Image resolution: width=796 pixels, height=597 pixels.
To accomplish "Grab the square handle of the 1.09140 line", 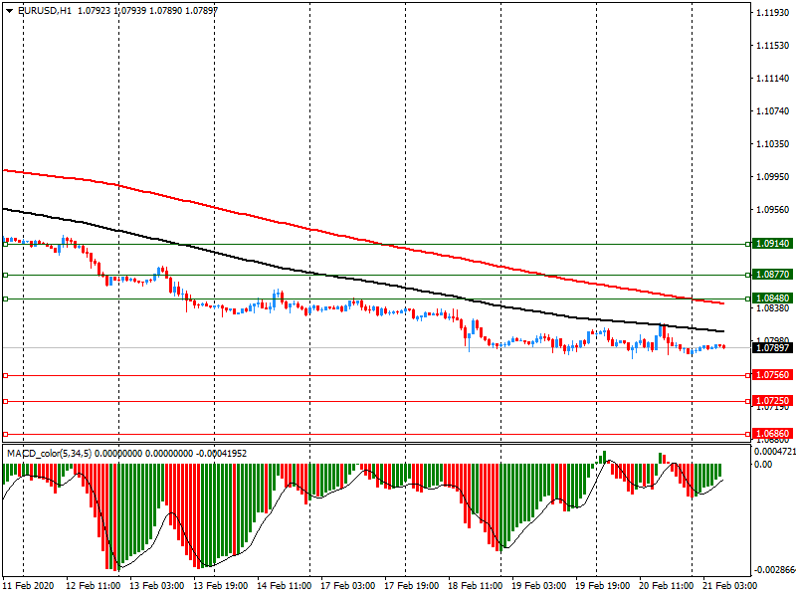I will pos(6,241).
